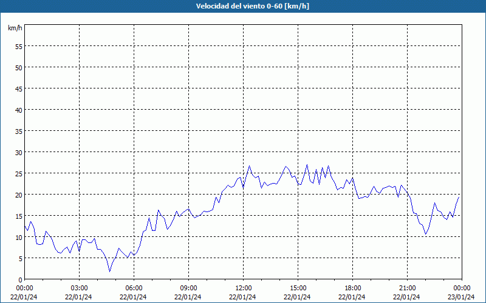Viewport: 486px width, 303px height.
Task: Click the 25 y-axis value
Action: click(x=19, y=173)
